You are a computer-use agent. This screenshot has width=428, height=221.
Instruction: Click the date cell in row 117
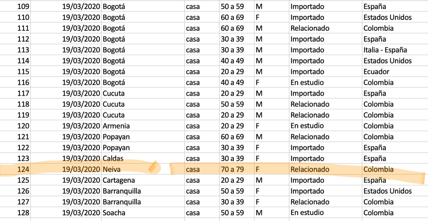tap(66, 93)
